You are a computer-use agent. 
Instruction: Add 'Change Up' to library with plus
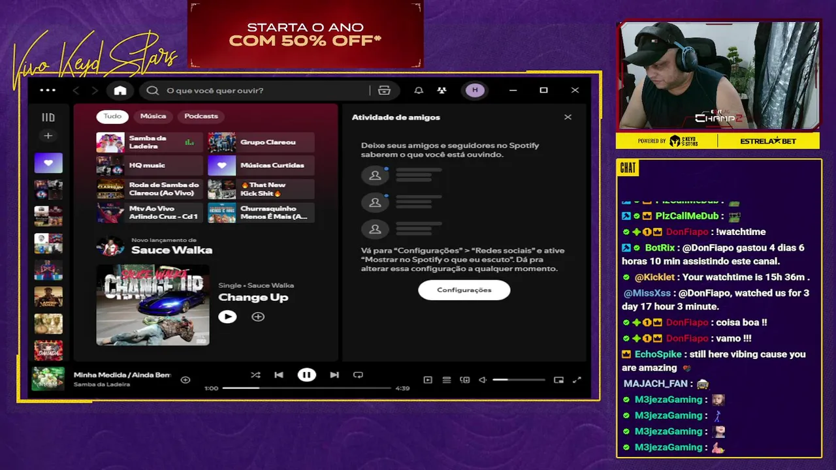tap(258, 317)
